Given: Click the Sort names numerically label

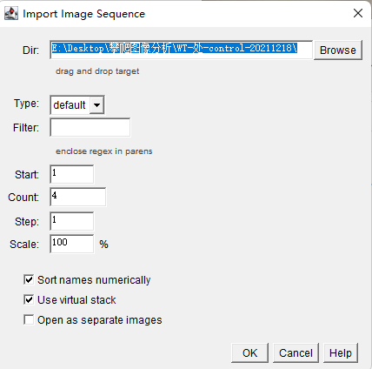Looking at the screenshot, I should tap(94, 280).
